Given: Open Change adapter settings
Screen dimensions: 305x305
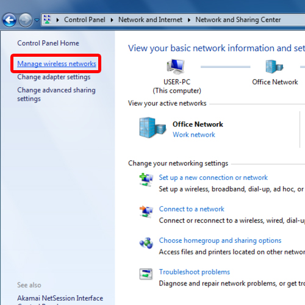Looking at the screenshot, I should coord(54,77).
